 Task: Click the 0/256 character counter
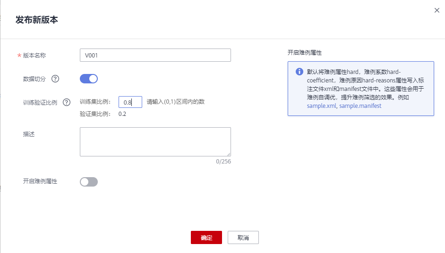point(223,162)
